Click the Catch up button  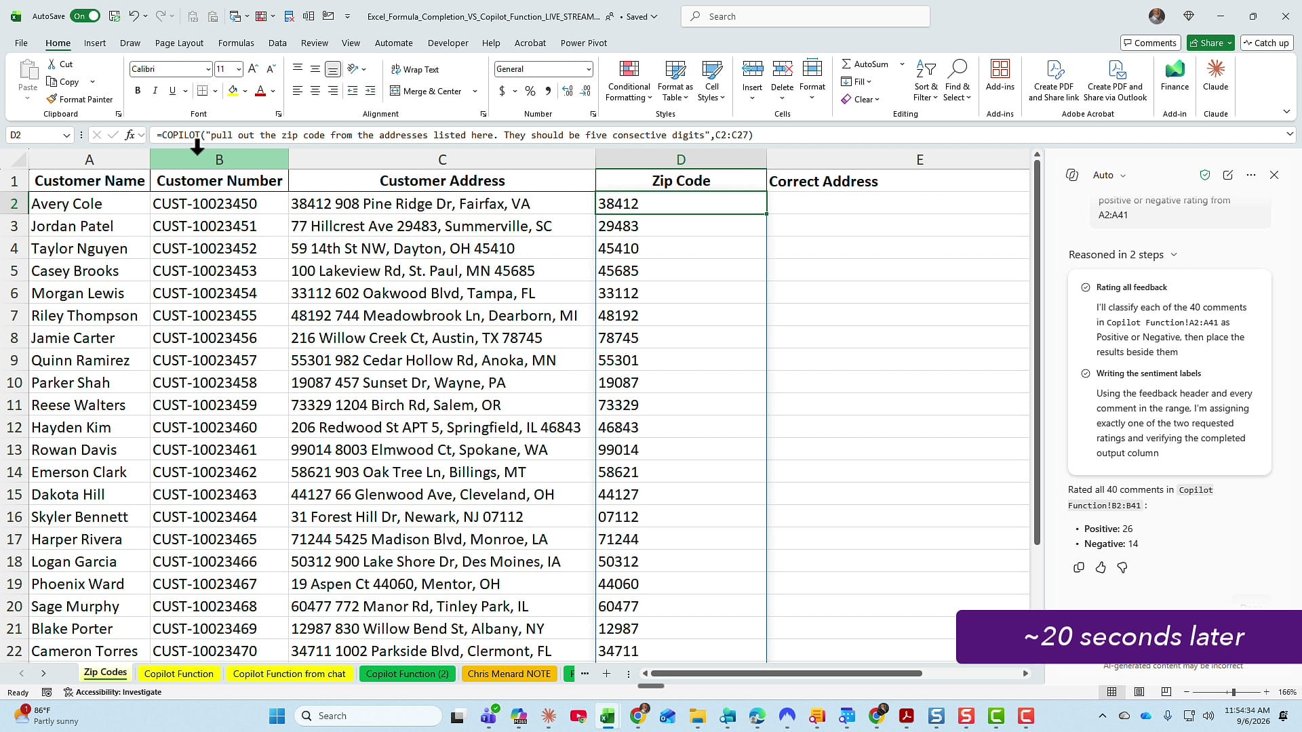(1266, 43)
